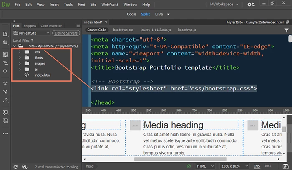The width and height of the screenshot is (292, 170).
Task: Switch to Split view
Action: [x=145, y=14]
